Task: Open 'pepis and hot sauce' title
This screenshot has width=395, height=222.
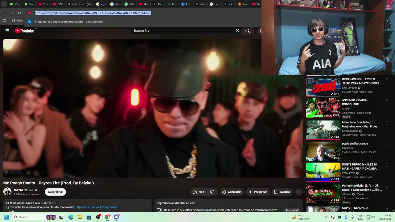Action: (x=355, y=144)
